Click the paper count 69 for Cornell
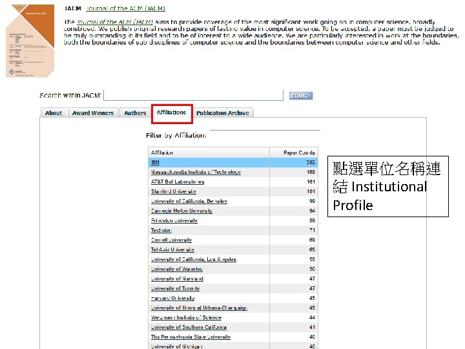This screenshot has width=465, height=349. click(x=313, y=240)
